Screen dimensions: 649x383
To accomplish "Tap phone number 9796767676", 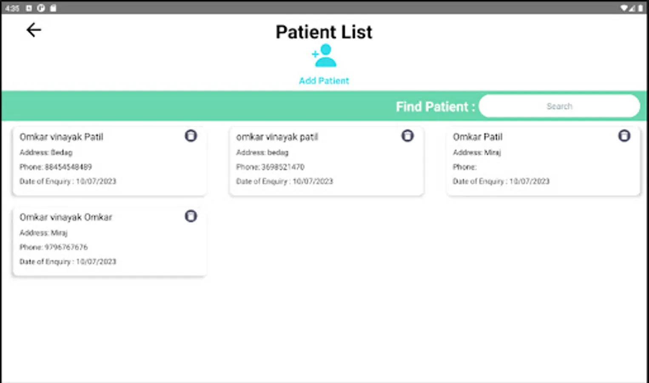I will pyautogui.click(x=66, y=247).
